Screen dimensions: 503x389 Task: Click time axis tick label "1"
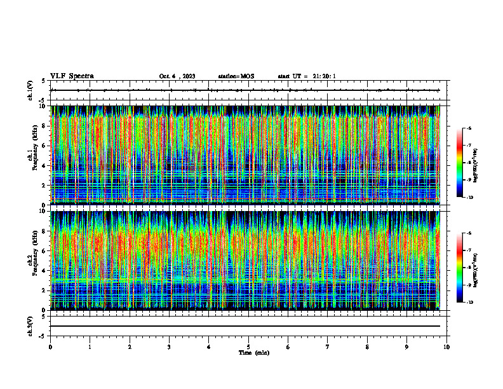(90, 347)
